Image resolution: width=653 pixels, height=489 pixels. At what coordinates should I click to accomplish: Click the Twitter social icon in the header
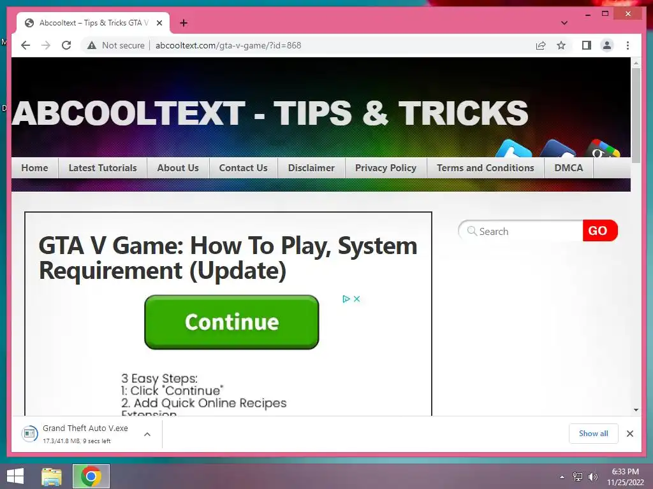pyautogui.click(x=513, y=148)
